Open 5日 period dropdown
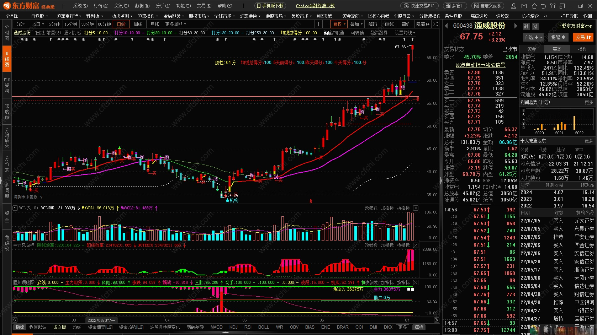 pyautogui.click(x=38, y=24)
